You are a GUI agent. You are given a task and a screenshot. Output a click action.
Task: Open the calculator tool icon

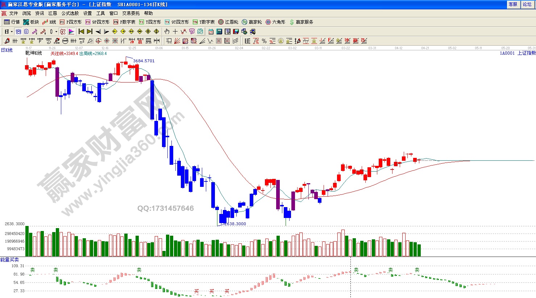tap(219, 32)
